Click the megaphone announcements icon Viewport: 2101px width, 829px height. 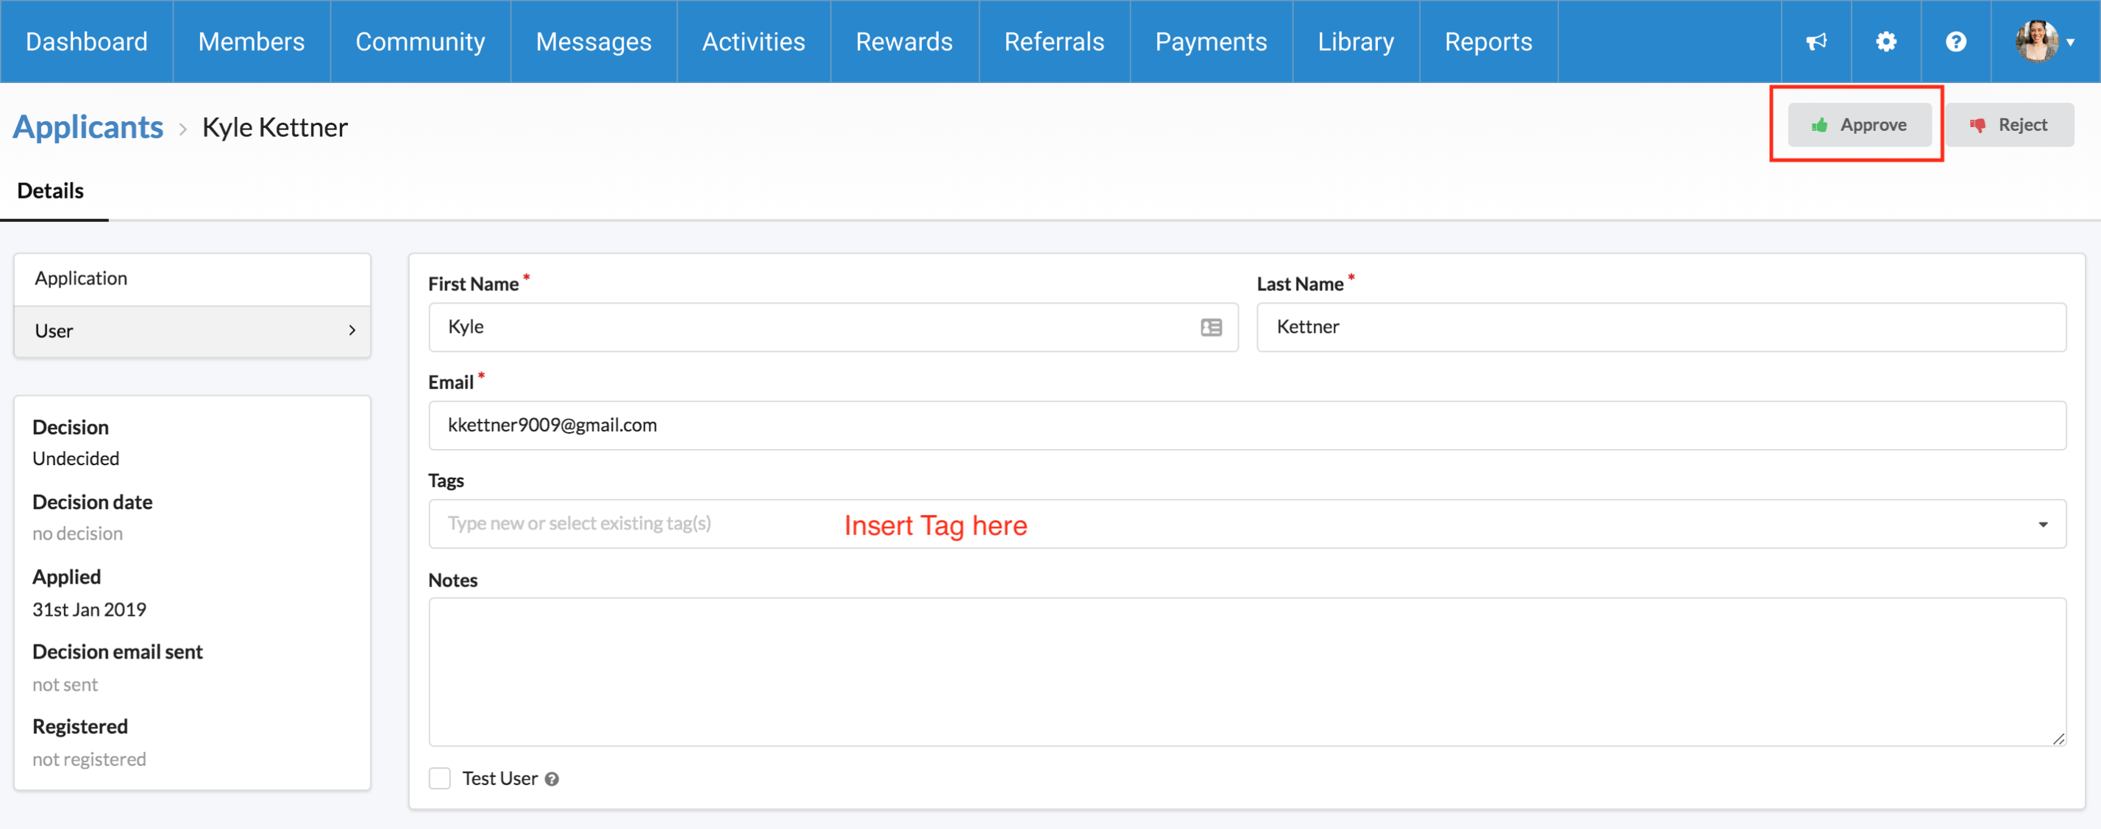click(1816, 42)
